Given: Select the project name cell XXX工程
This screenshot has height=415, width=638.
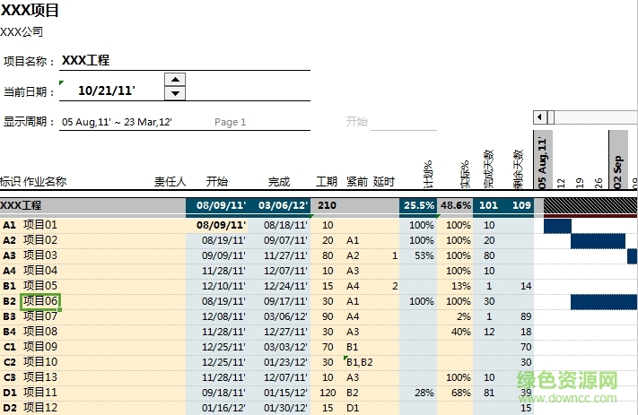Looking at the screenshot, I should (x=85, y=61).
